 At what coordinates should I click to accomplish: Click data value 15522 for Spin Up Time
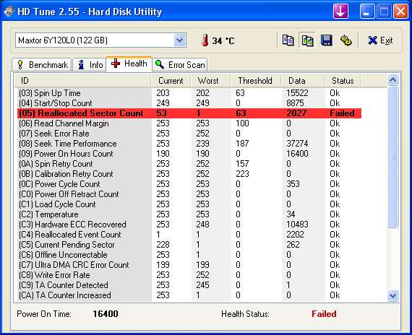(x=297, y=93)
